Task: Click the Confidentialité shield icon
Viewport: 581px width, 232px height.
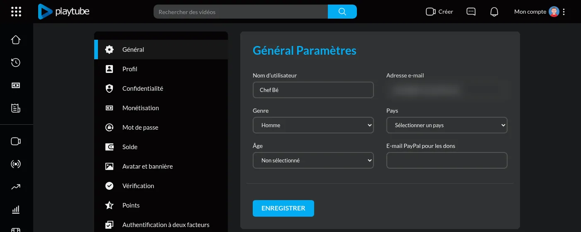Action: [109, 88]
